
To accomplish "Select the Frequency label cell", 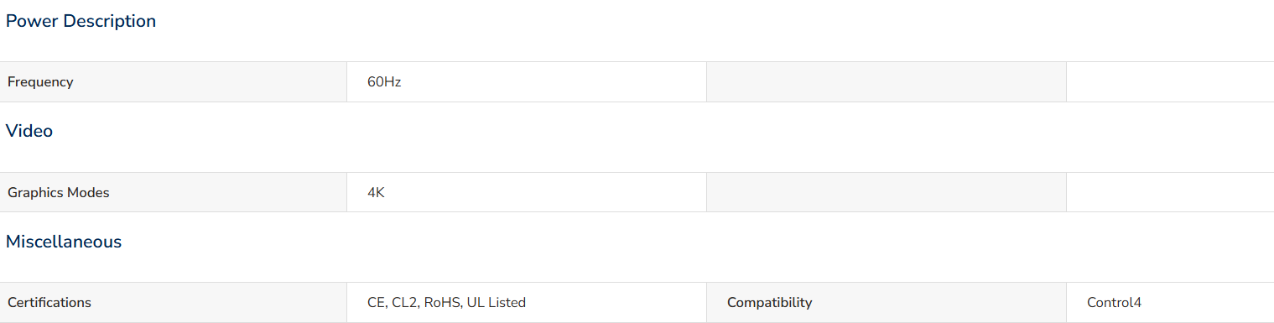I will (x=174, y=82).
